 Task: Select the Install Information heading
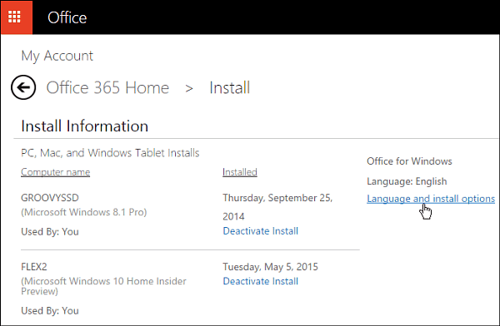[84, 126]
